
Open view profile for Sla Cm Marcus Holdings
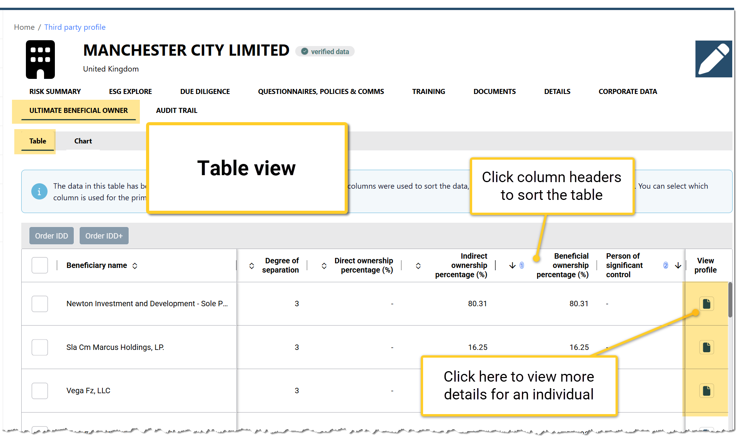coord(706,347)
